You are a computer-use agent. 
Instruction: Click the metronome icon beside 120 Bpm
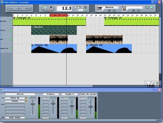(85, 7)
